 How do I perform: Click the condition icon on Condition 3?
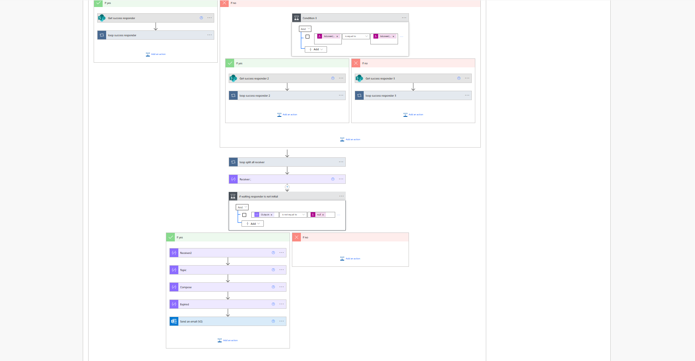point(297,18)
